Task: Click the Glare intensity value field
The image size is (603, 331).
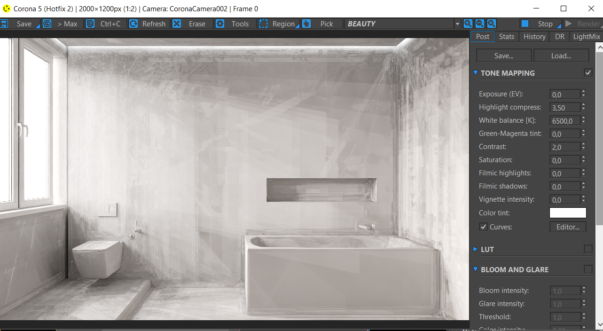Action: coord(565,304)
